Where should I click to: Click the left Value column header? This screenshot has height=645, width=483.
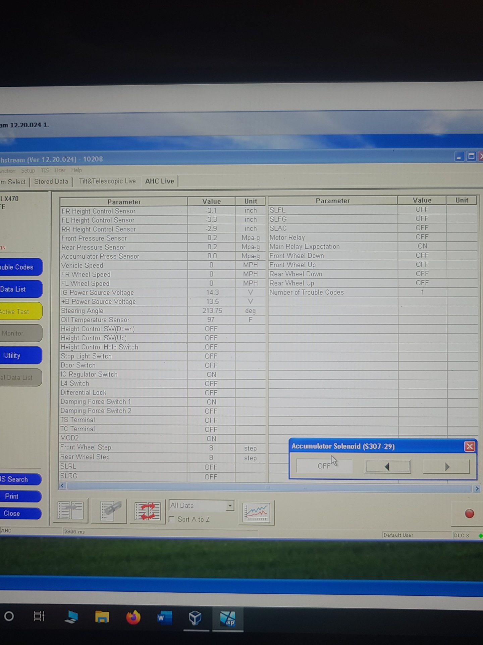pos(211,202)
